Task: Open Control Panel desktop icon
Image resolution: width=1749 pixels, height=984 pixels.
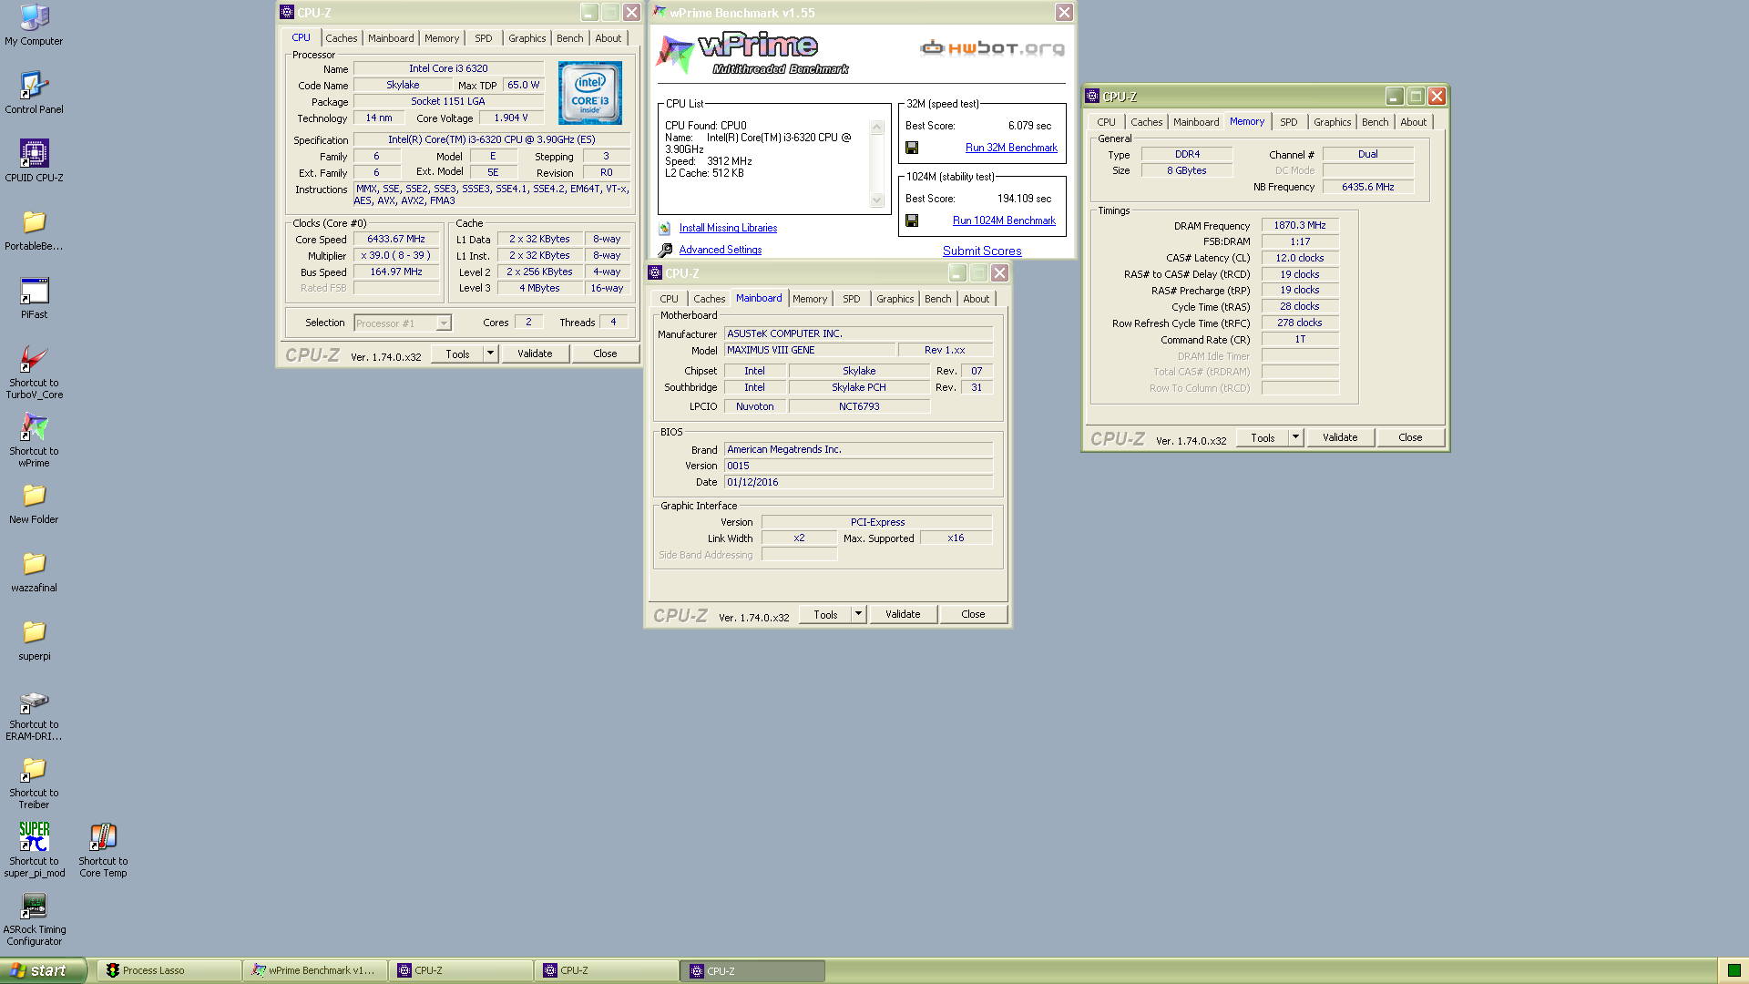Action: tap(34, 93)
